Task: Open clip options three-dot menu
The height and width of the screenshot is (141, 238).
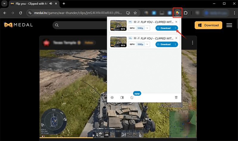Action: click(x=192, y=43)
